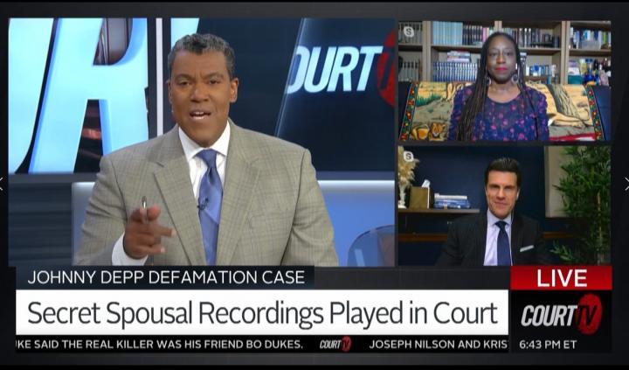The height and width of the screenshot is (370, 629).
Task: Click 'JOHNNY DEPP DEFAMATION CASE' banner
Action: [x=165, y=277]
